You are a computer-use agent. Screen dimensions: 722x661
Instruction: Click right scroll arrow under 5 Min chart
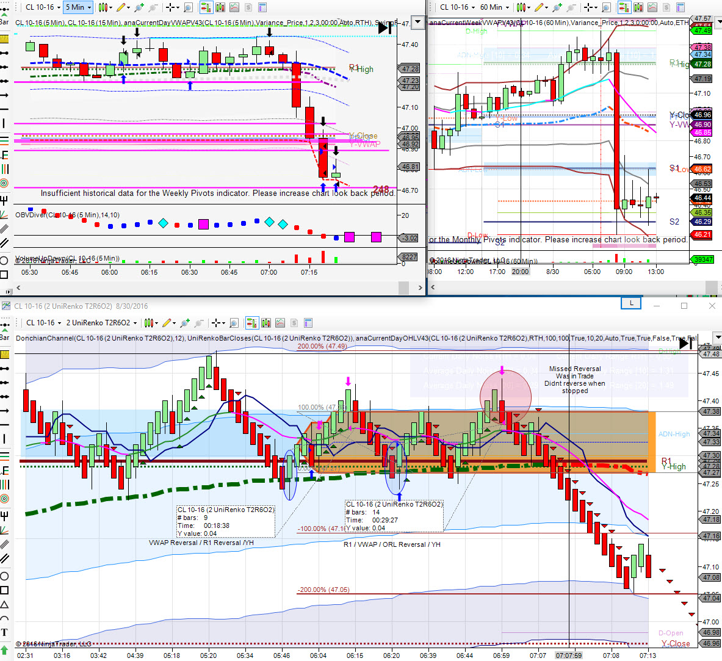click(420, 287)
